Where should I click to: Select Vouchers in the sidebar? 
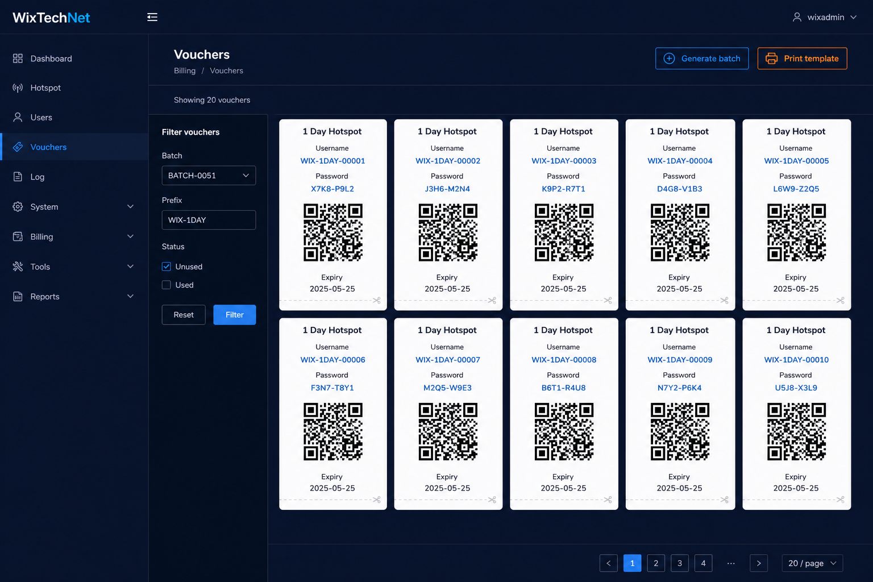[74, 147]
